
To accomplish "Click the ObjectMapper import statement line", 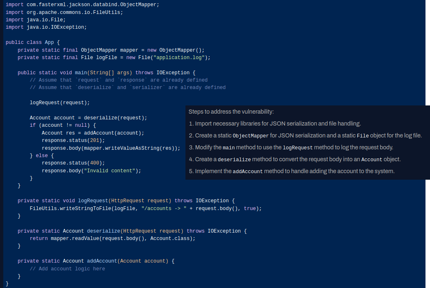I will coord(82,5).
